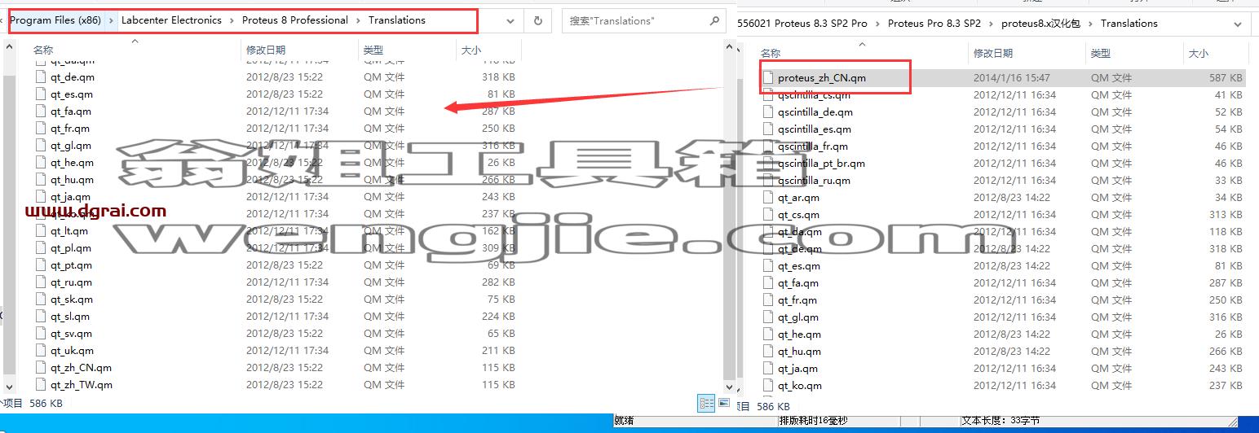
Task: Select qt_cs.qm file icon
Action: point(768,215)
